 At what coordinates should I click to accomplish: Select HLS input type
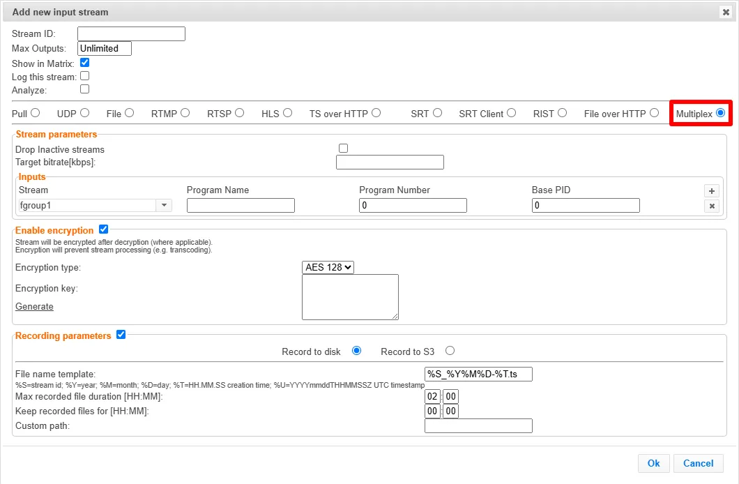pos(288,113)
